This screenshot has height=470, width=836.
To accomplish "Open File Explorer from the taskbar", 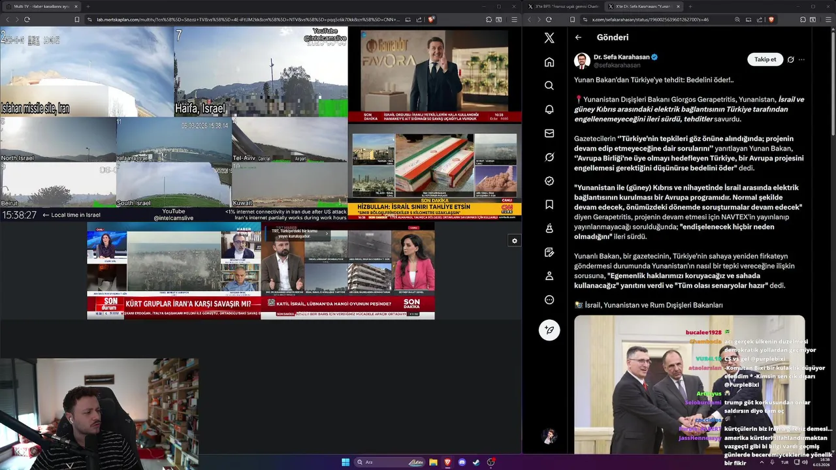I will click(433, 462).
